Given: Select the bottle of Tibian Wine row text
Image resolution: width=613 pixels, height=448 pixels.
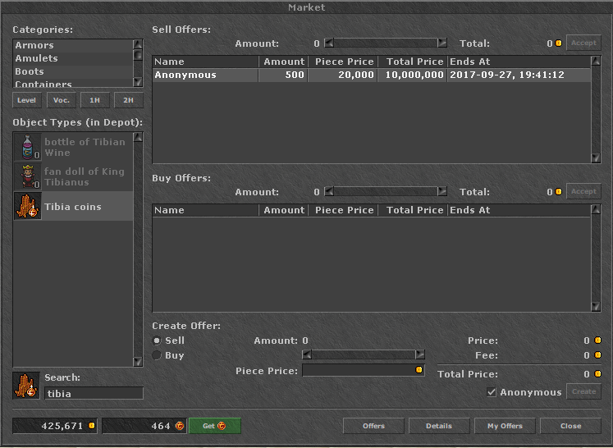Looking at the screenshot, I should [85, 148].
